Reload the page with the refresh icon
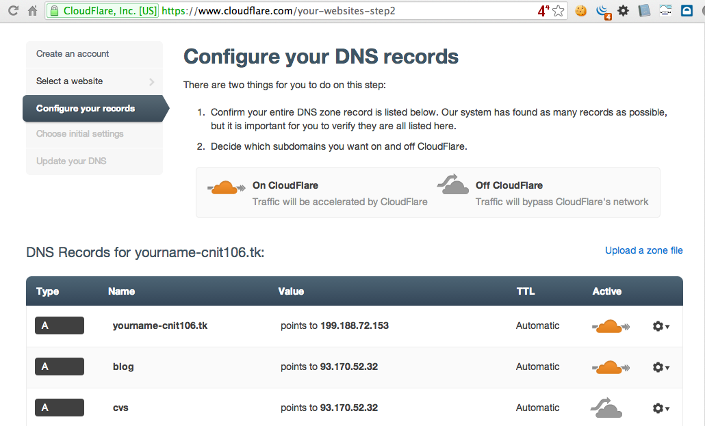 click(x=13, y=11)
